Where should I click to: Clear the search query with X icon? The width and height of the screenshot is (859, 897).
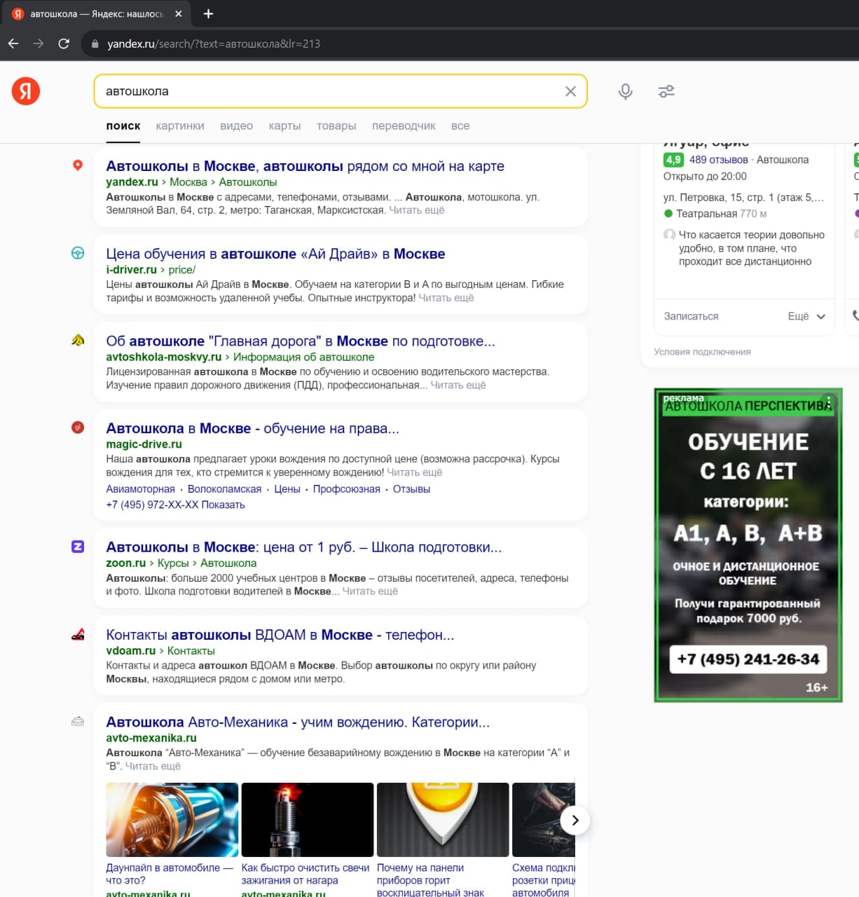pos(570,91)
